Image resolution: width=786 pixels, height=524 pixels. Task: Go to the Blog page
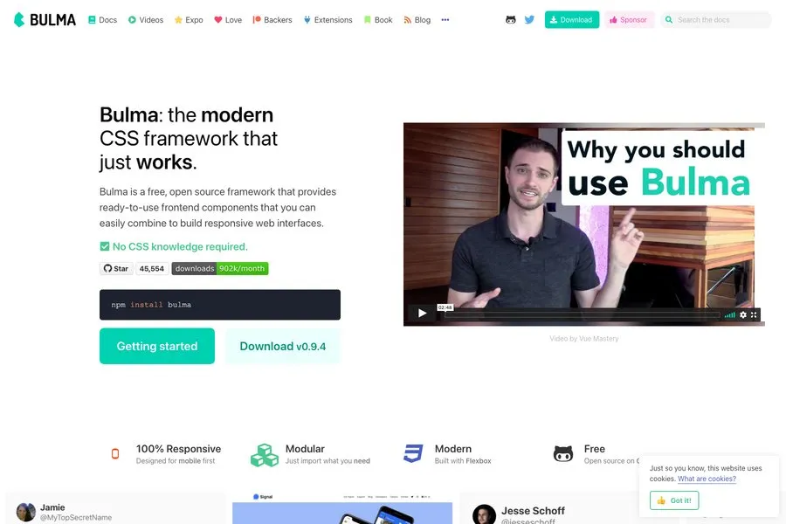(417, 19)
